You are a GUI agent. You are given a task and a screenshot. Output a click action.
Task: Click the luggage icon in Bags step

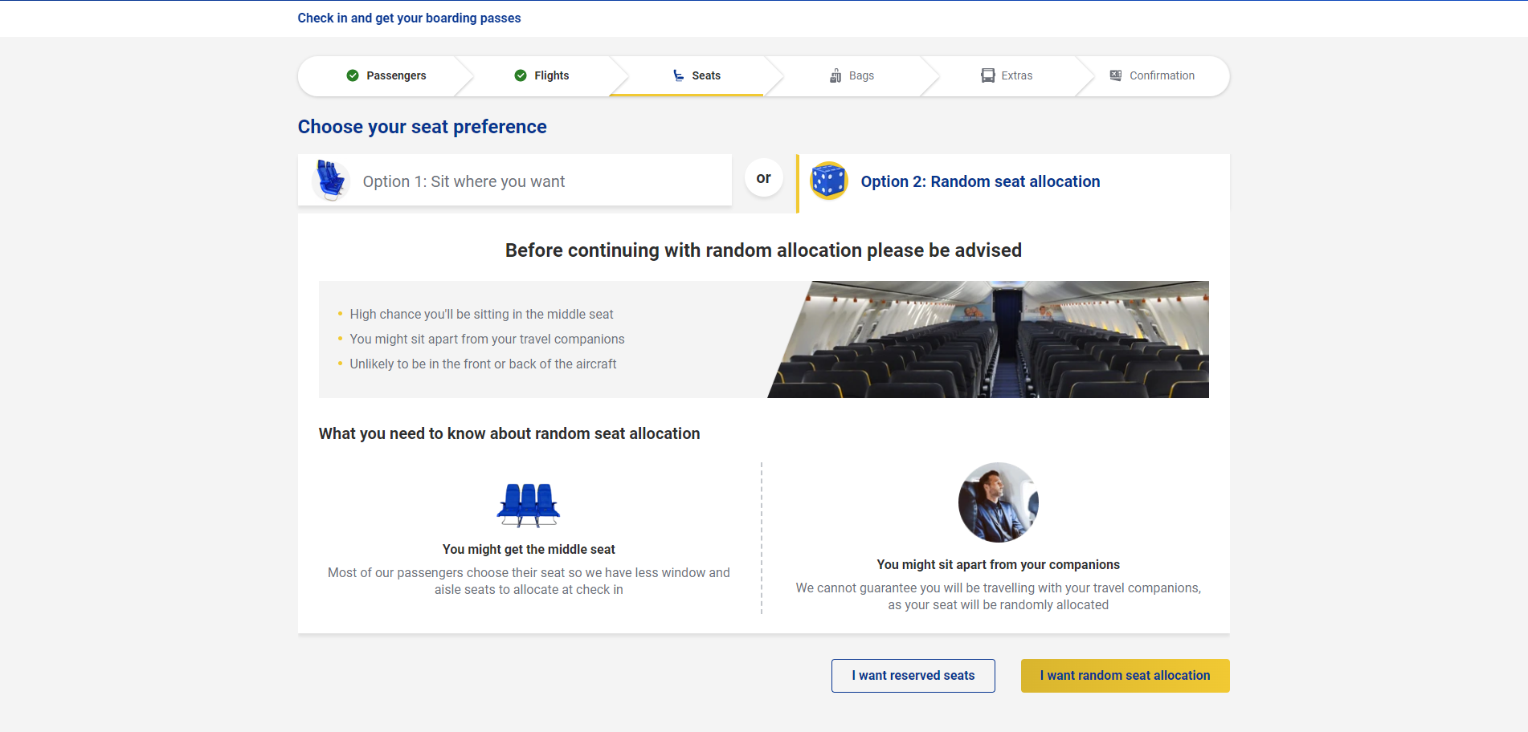click(835, 75)
